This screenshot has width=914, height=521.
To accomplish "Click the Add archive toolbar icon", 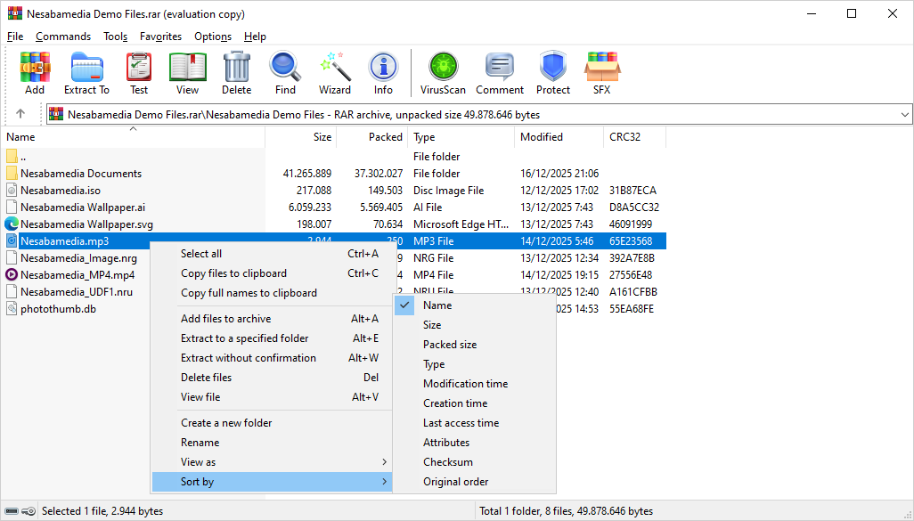I will click(x=35, y=73).
